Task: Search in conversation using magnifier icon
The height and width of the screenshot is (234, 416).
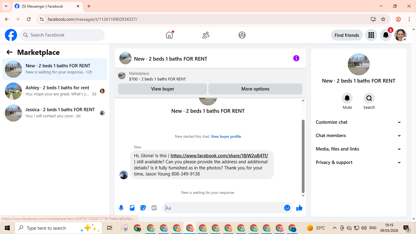Action: (369, 98)
